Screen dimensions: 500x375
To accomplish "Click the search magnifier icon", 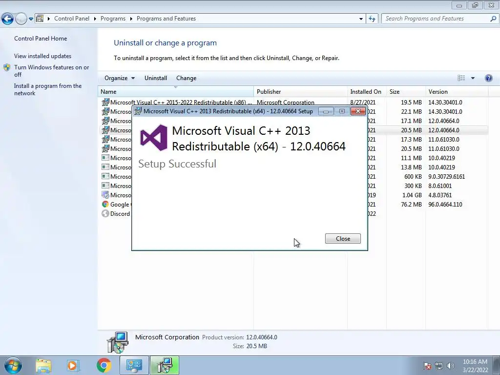I will (x=493, y=19).
